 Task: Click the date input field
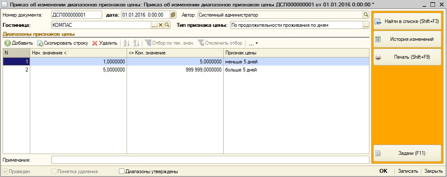point(146,15)
